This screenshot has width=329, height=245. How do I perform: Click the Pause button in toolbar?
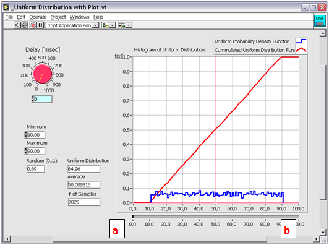[40, 25]
